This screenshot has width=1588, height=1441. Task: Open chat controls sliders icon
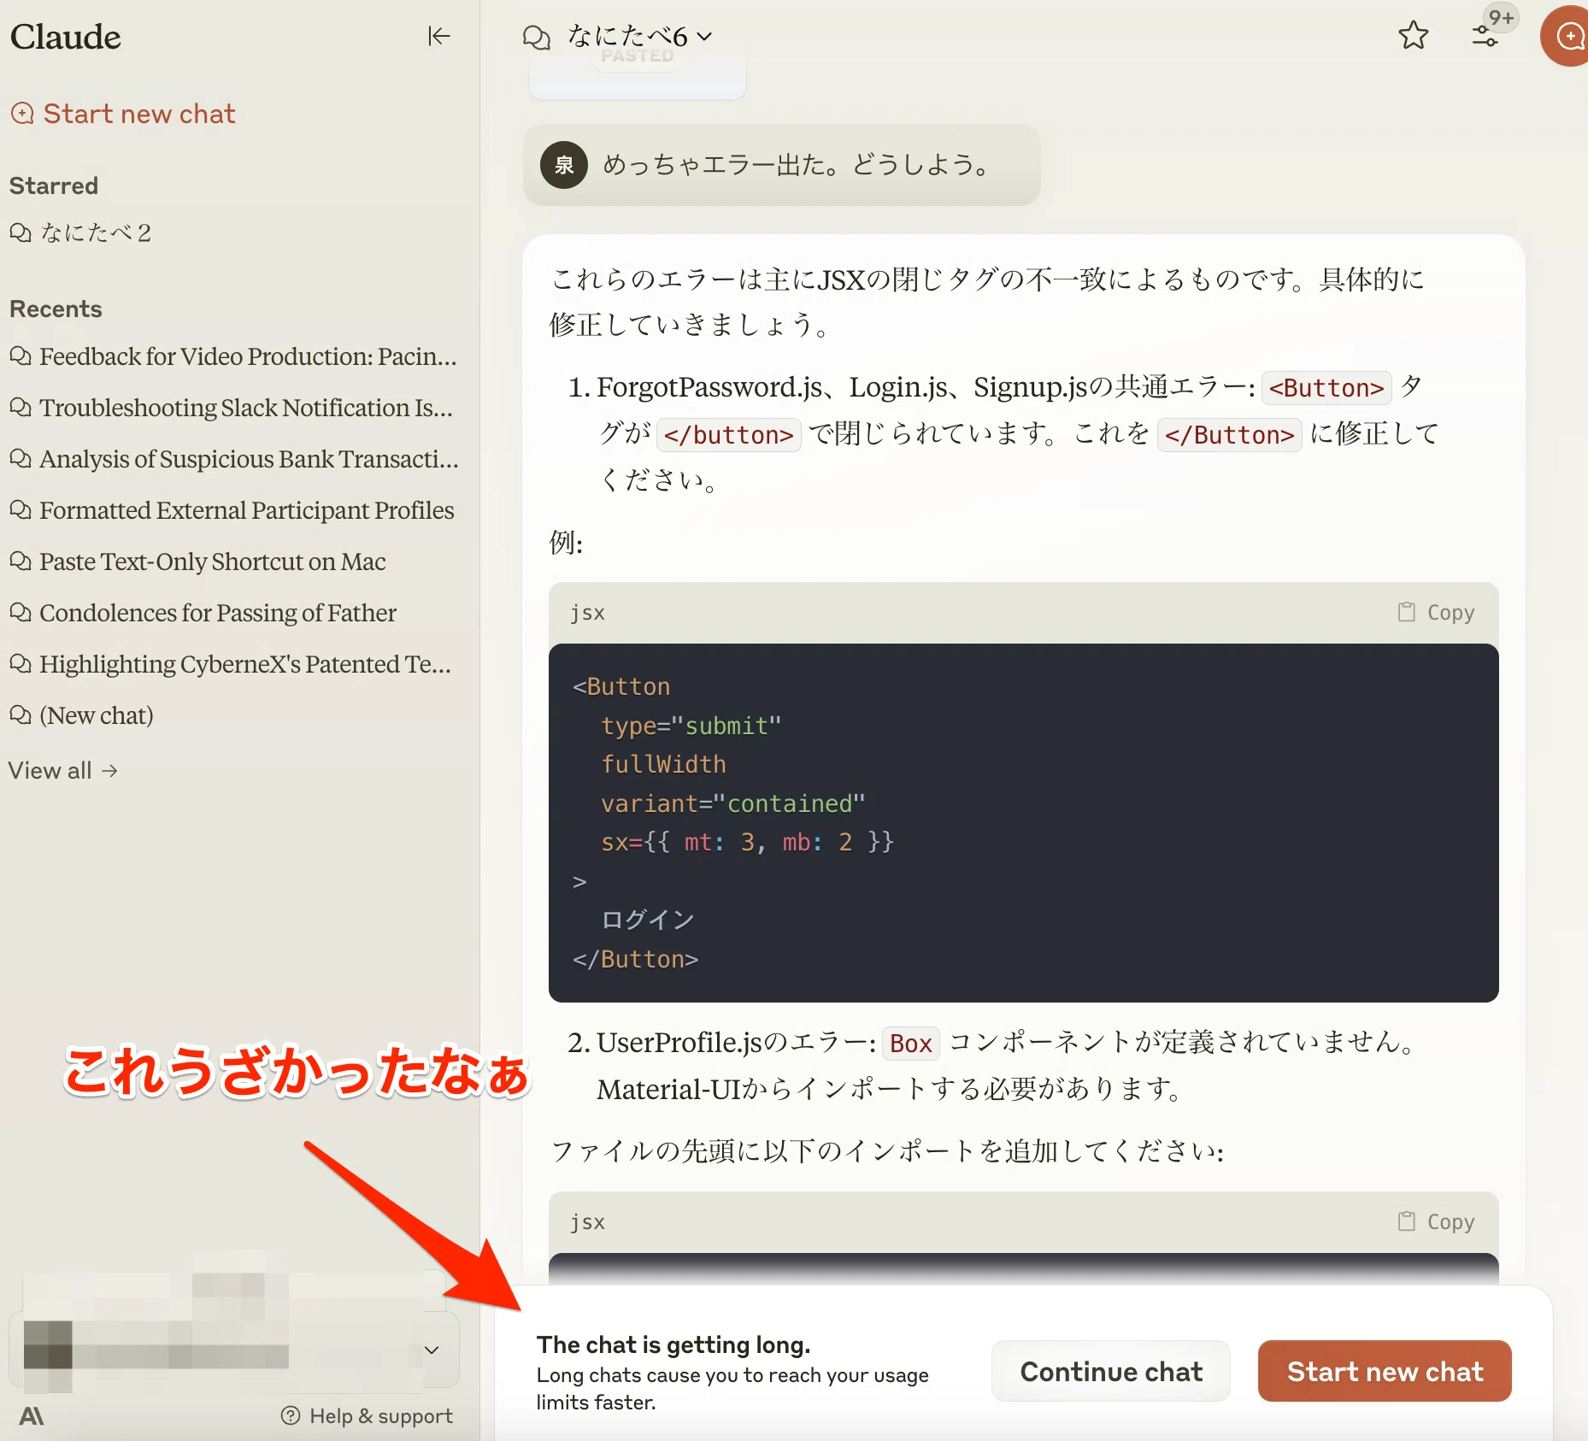pos(1485,36)
